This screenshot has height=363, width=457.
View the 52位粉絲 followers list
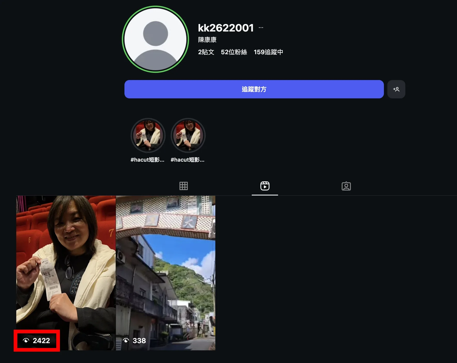coord(234,52)
